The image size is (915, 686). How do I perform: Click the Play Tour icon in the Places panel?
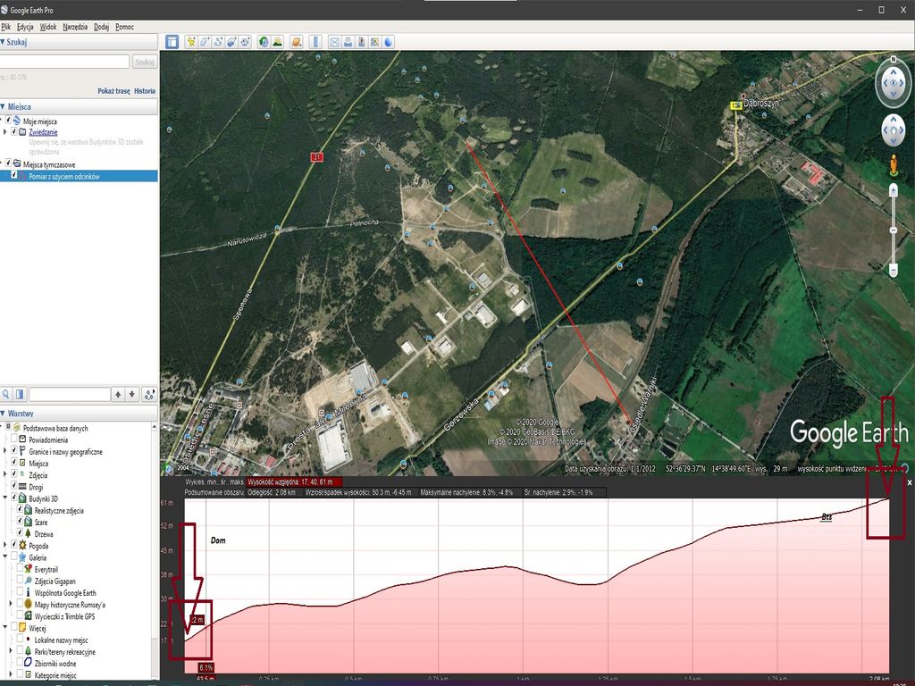(149, 394)
